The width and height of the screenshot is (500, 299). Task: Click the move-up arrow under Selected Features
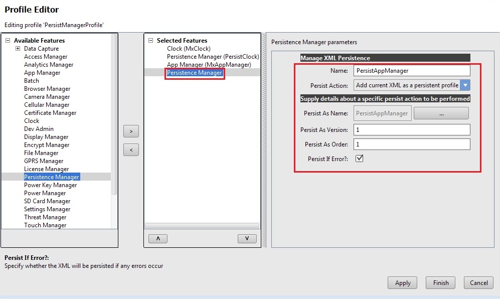point(158,239)
